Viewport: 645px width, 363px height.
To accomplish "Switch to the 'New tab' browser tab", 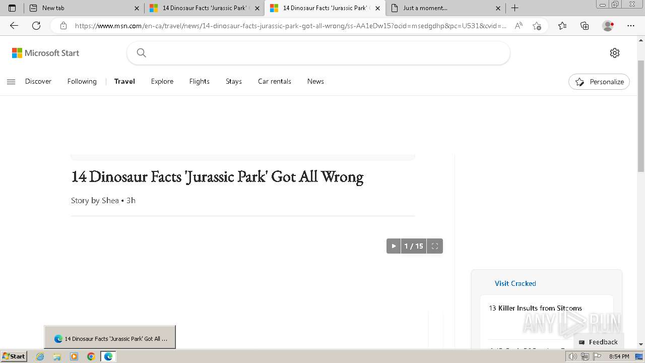I will coord(84,8).
